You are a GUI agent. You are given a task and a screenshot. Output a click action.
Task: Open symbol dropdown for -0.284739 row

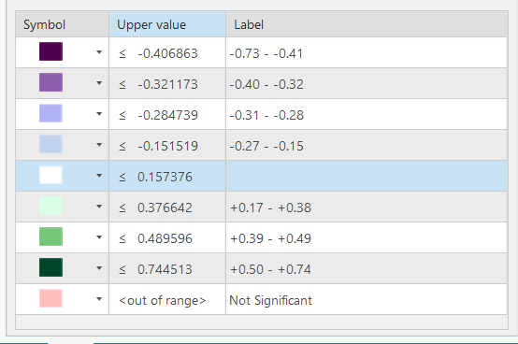tap(99, 114)
